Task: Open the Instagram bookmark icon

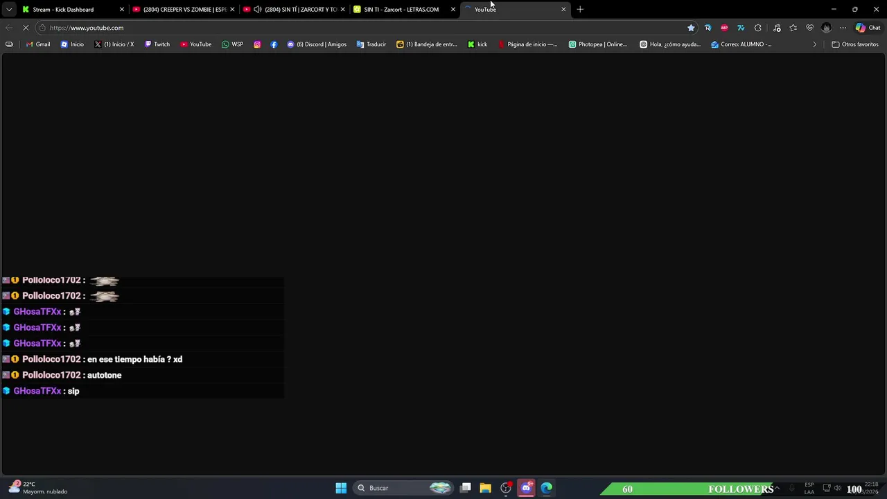Action: tap(257, 44)
